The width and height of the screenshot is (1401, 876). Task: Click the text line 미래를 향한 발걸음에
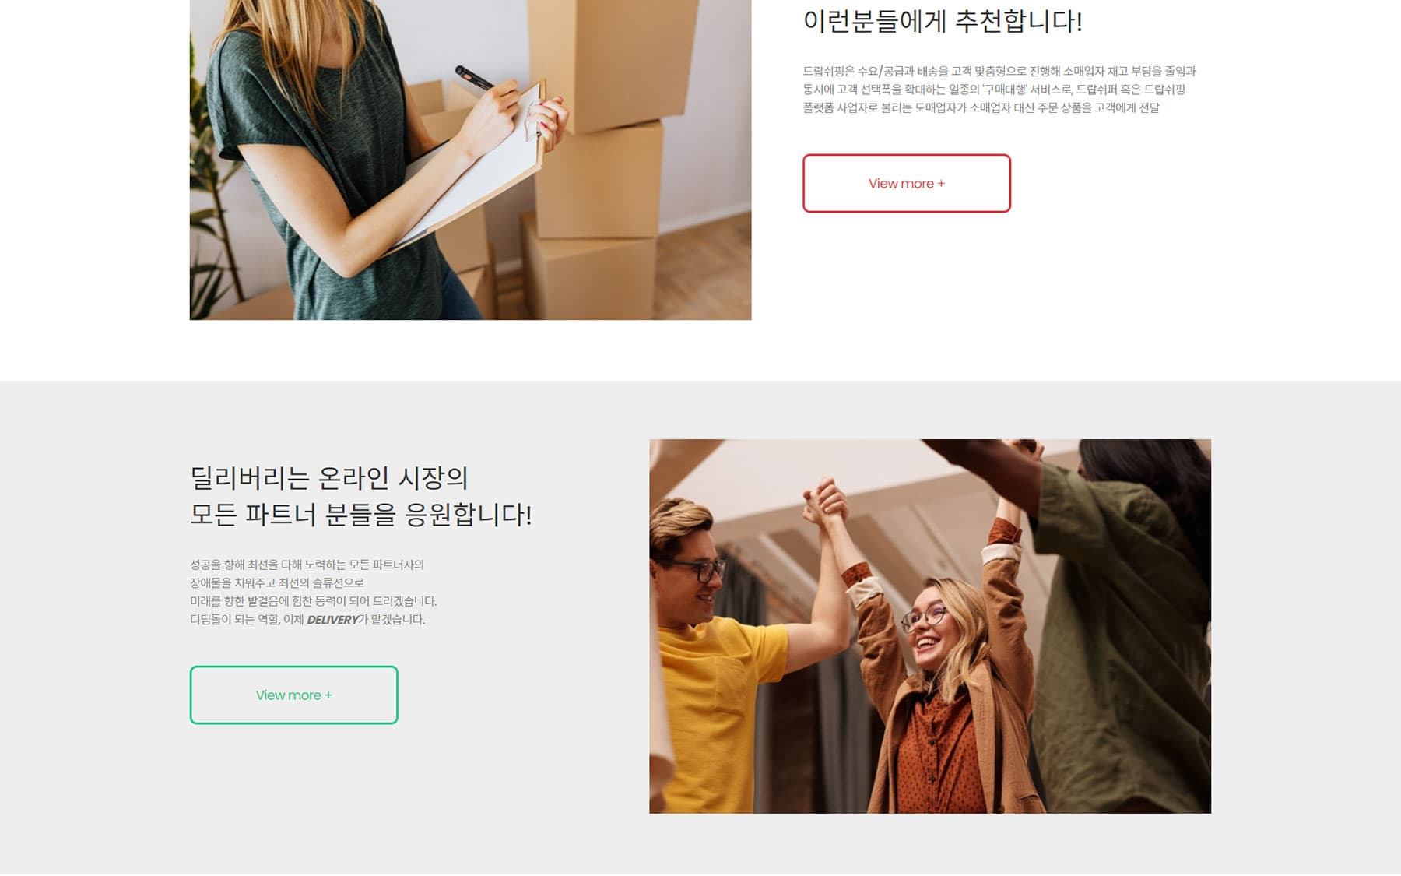[x=314, y=601]
